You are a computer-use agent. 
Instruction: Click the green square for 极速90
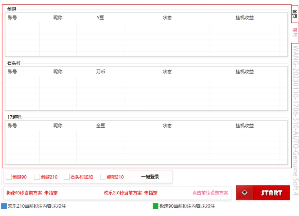point(155,206)
